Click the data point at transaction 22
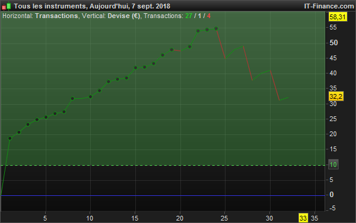 pos(198,31)
